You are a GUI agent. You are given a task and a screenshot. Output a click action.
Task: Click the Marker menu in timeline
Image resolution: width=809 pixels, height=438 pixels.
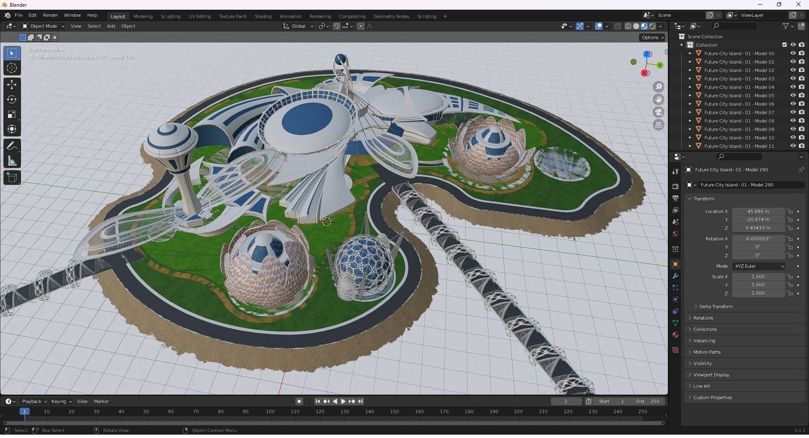[101, 401]
